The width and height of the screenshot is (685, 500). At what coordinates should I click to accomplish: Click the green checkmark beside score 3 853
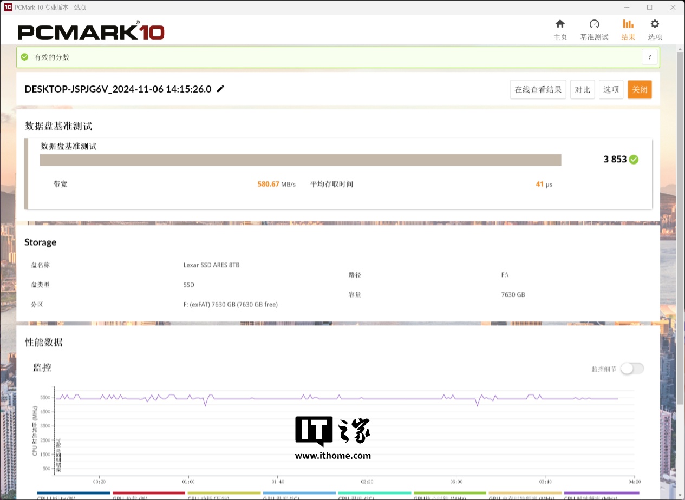click(634, 160)
